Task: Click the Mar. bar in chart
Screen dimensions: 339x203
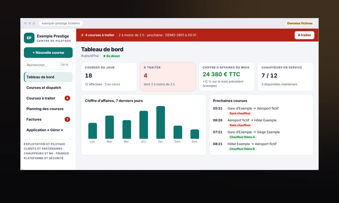Action: tap(110, 127)
